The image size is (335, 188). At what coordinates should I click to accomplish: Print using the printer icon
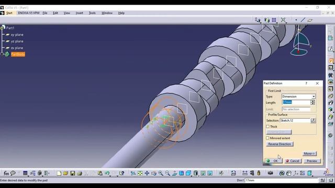pos(80,173)
